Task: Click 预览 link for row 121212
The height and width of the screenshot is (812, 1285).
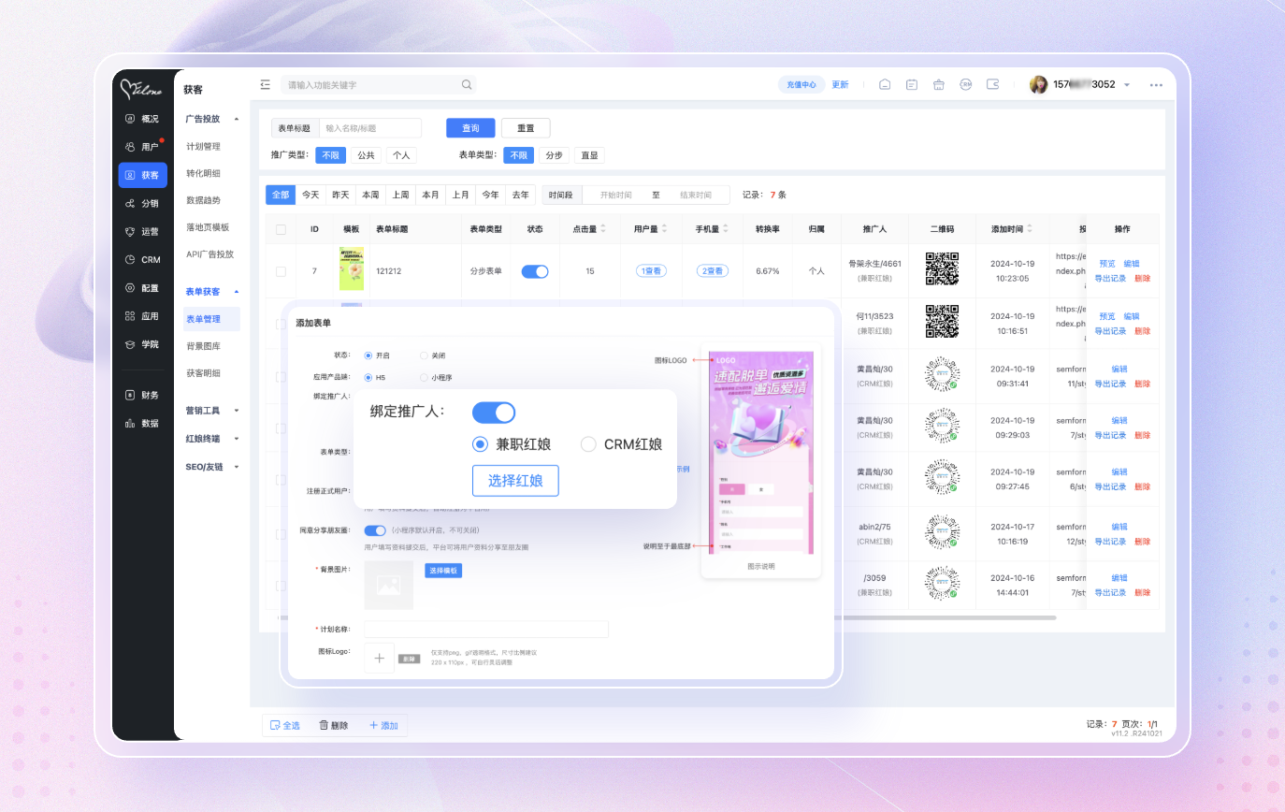Action: [x=1107, y=264]
